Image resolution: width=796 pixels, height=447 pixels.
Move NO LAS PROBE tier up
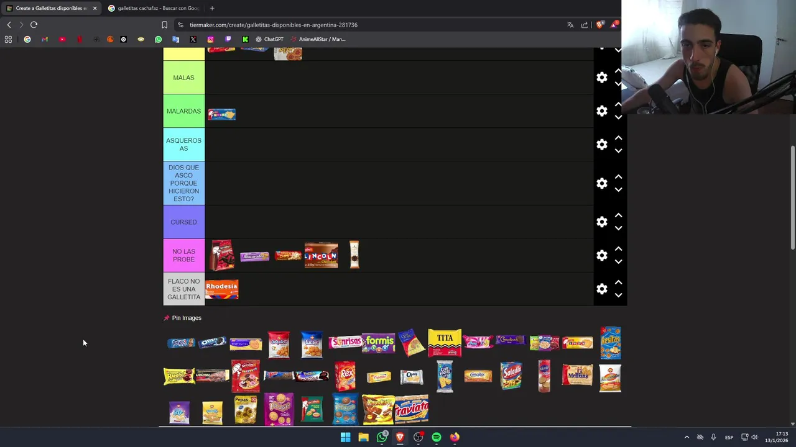pos(618,249)
